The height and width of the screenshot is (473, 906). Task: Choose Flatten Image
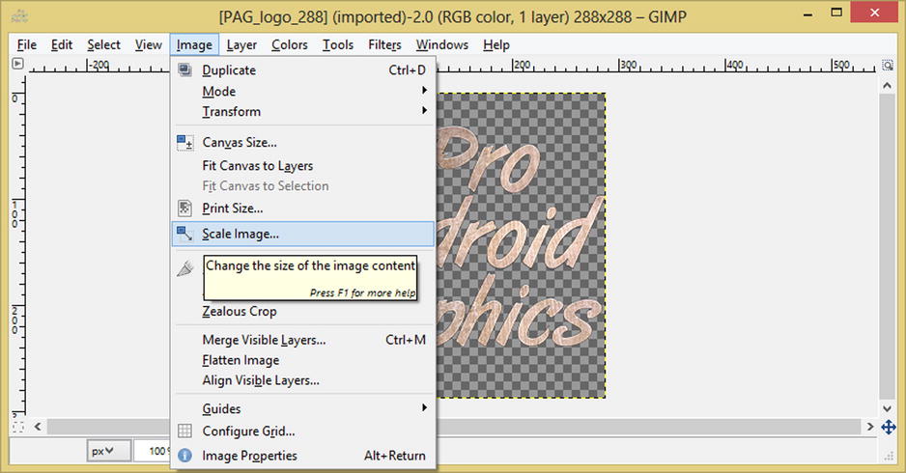(303, 360)
